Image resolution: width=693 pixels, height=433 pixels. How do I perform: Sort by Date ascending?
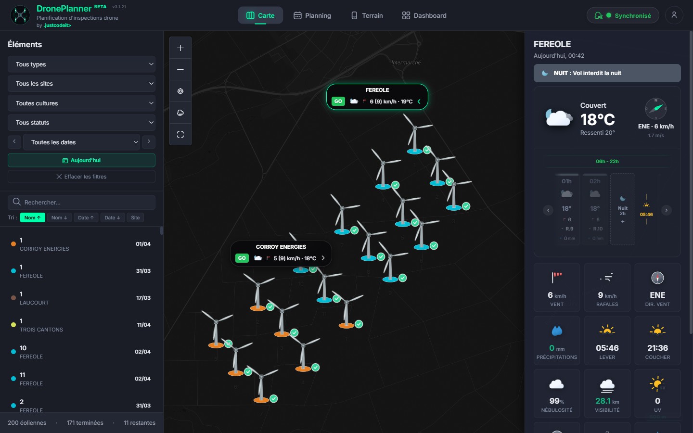(86, 217)
